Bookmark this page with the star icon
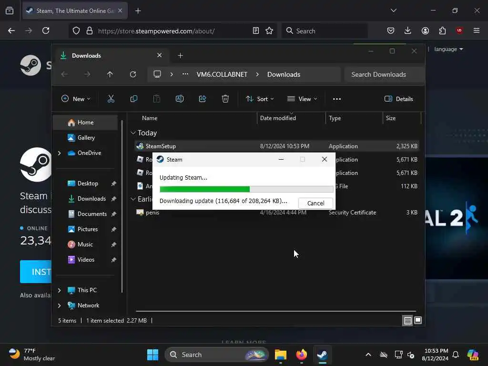The image size is (488, 366). [x=269, y=31]
